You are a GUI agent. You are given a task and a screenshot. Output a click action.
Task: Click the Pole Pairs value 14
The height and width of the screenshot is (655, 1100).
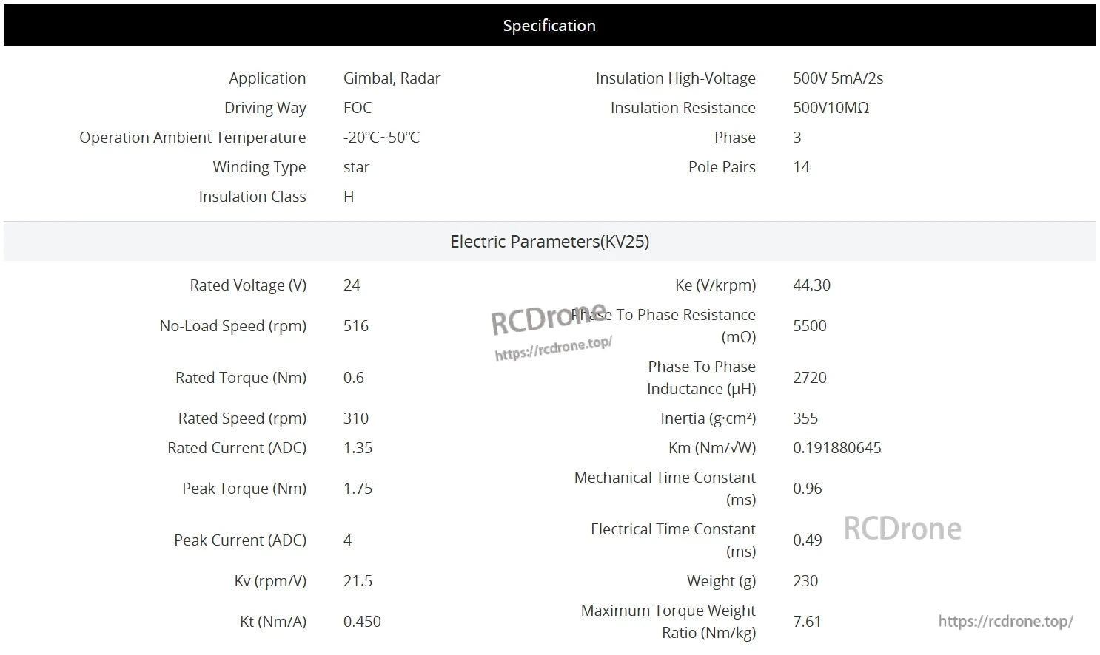(x=801, y=167)
